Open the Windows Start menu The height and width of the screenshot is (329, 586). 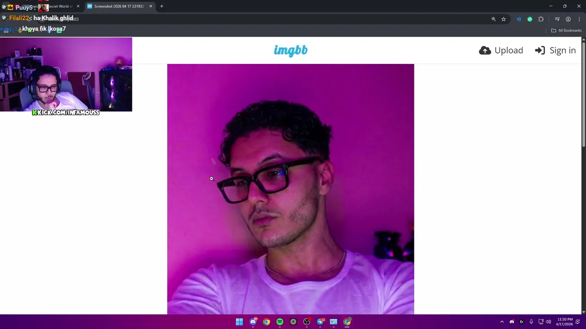pyautogui.click(x=239, y=322)
